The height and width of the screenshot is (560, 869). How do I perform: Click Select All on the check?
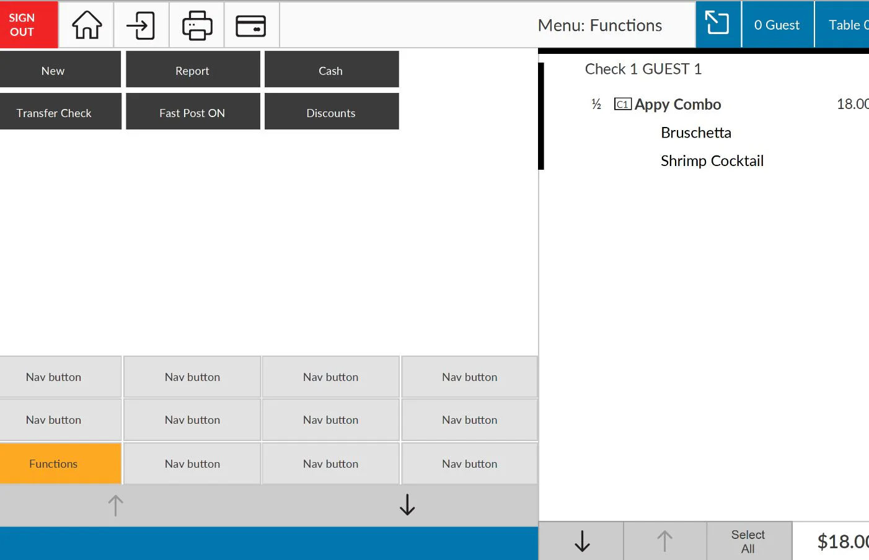click(749, 541)
